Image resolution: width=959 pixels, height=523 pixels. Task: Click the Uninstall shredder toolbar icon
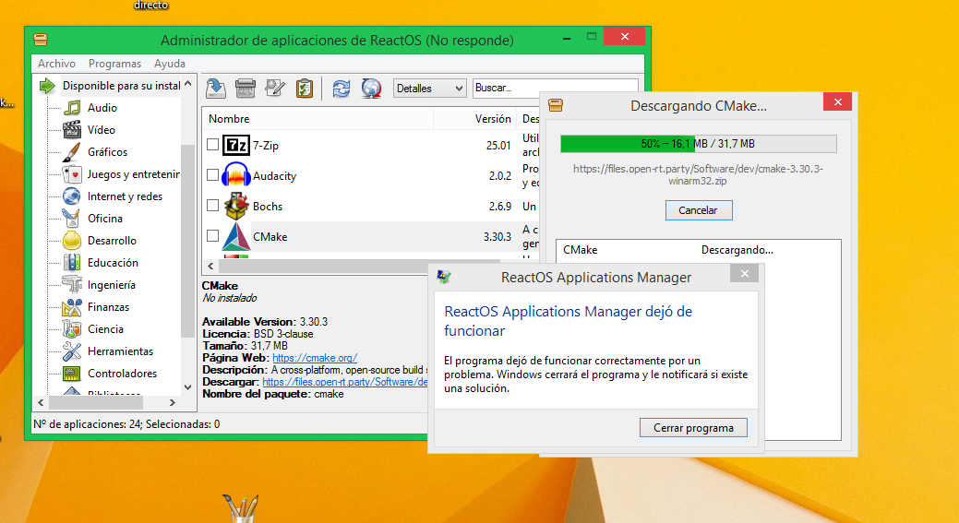click(x=246, y=89)
